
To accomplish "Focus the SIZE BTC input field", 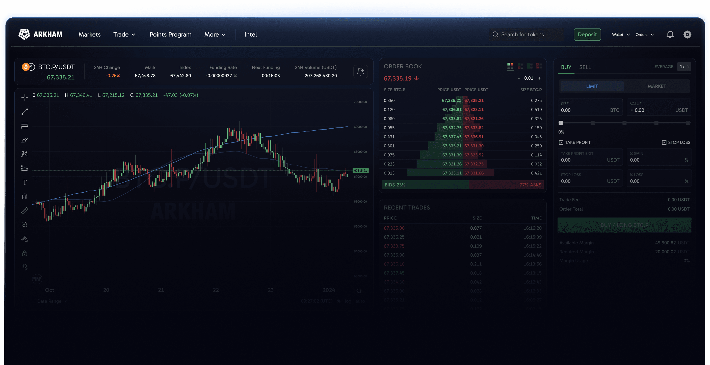I will (x=590, y=107).
